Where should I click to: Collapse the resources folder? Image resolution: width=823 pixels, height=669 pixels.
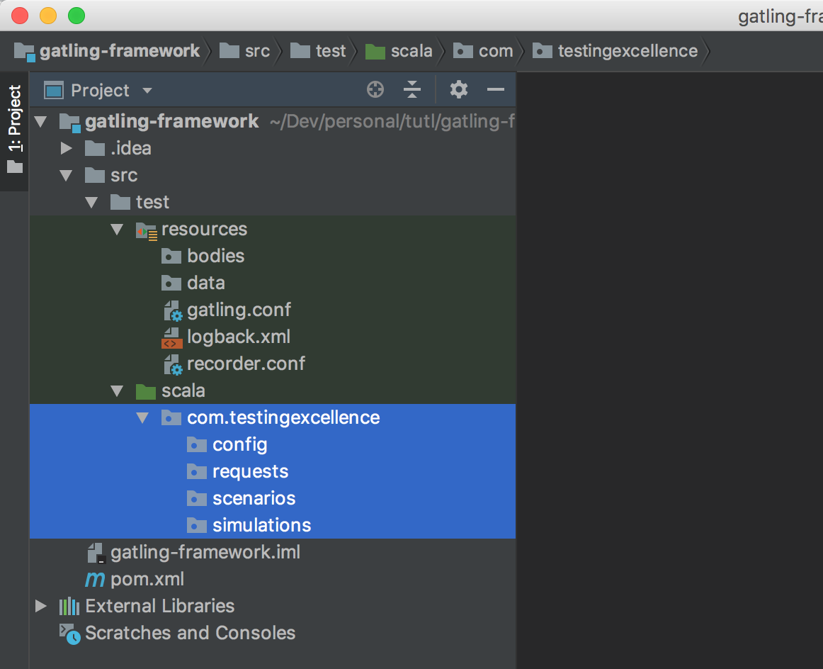click(117, 230)
